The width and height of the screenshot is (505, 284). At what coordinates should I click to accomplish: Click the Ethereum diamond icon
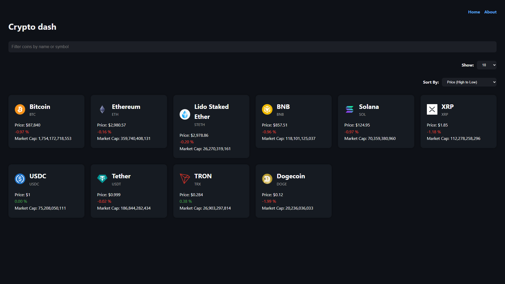click(102, 109)
